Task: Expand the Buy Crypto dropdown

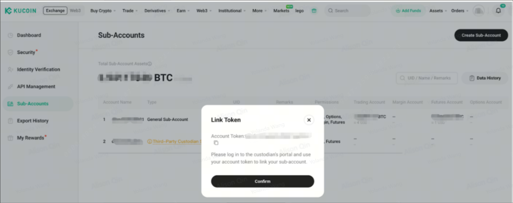Action: (103, 11)
